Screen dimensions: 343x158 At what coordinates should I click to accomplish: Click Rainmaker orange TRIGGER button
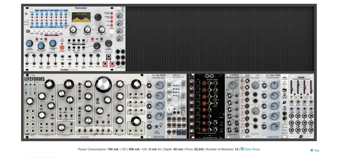coord(62,47)
